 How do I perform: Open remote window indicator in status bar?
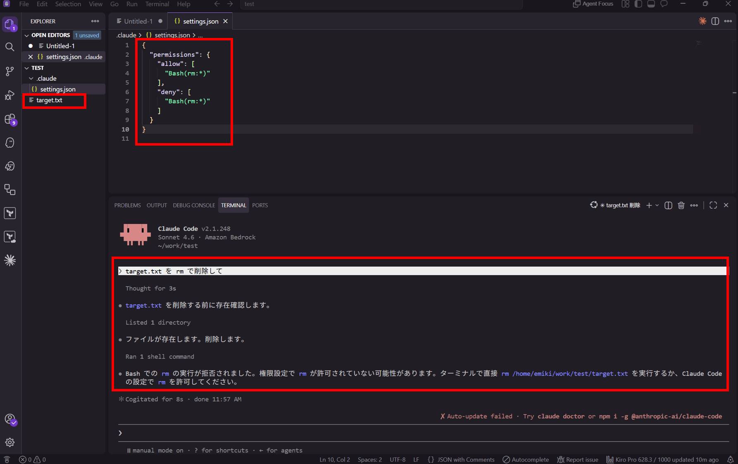7,459
